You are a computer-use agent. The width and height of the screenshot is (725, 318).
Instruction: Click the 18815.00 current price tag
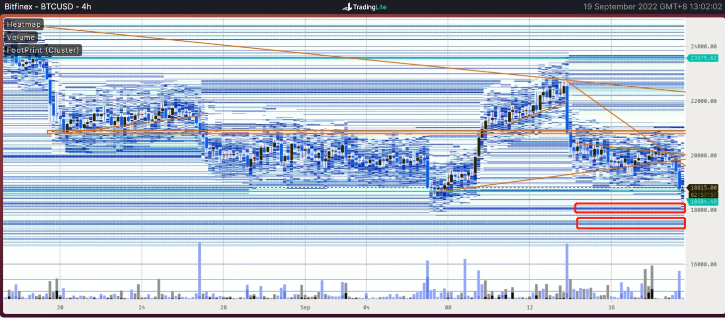(x=703, y=188)
